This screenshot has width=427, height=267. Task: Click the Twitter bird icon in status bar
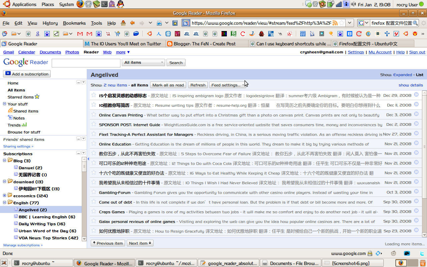422,253
